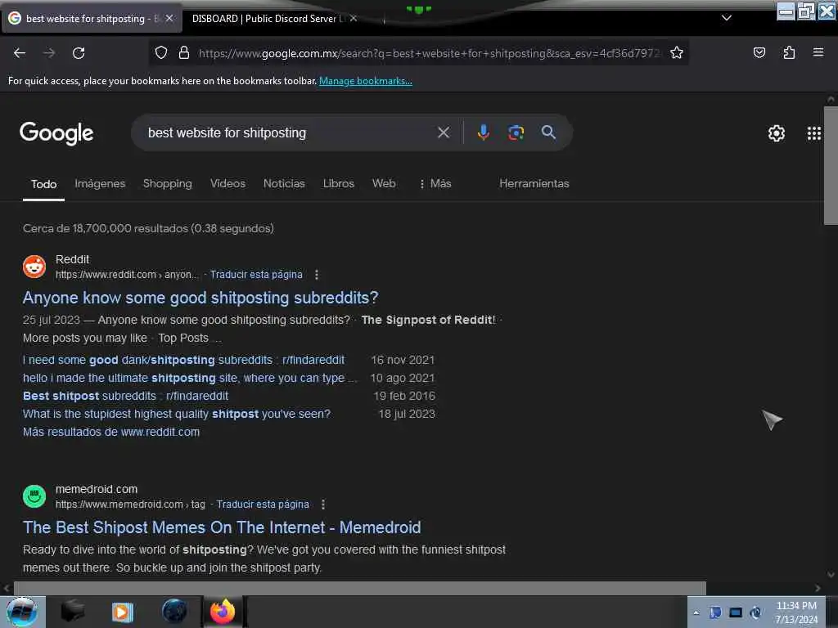This screenshot has width=838, height=628.
Task: Open Manage bookmarks link
Action: click(366, 81)
